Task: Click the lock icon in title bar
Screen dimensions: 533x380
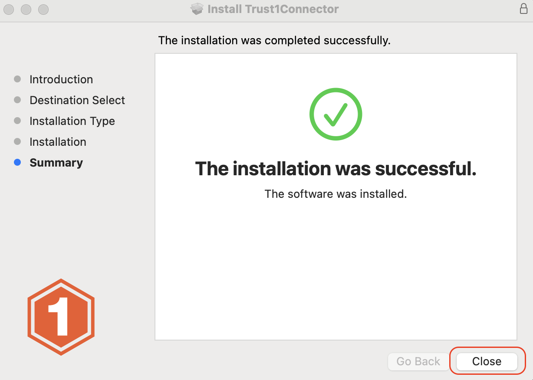Action: [x=524, y=9]
